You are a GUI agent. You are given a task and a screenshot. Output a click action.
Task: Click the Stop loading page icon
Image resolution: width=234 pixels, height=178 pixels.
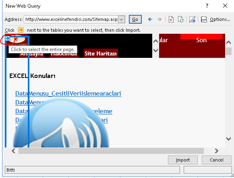(171, 19)
